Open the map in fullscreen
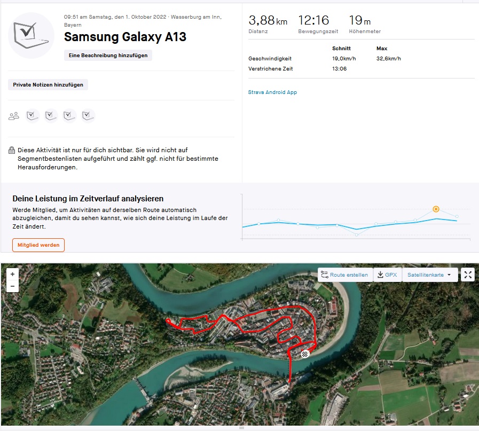Screen dimensions: 479x431 tap(468, 275)
